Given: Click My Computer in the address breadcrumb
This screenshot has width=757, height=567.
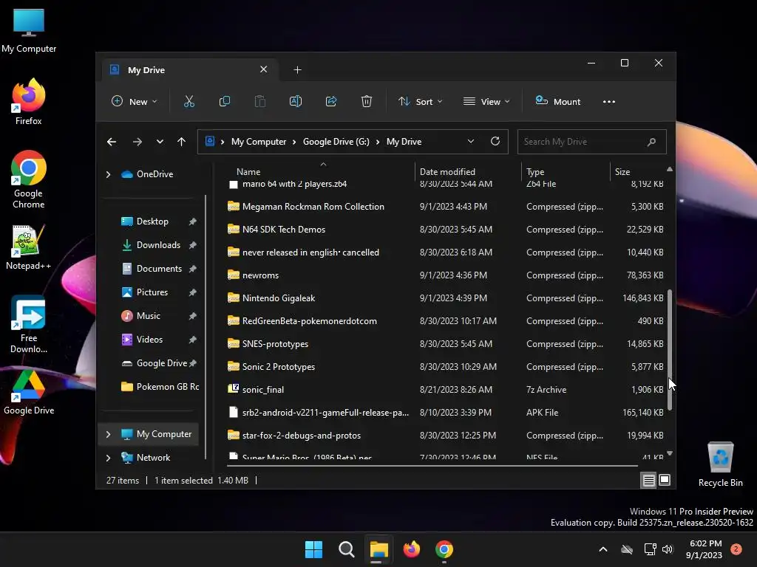Looking at the screenshot, I should point(258,142).
